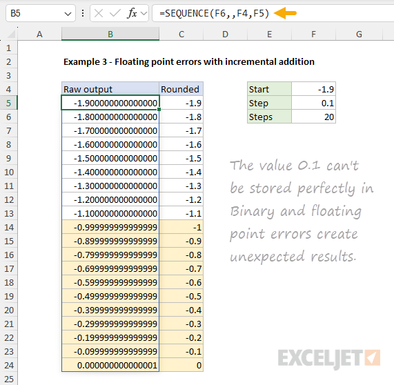This screenshot has width=394, height=385.
Task: Select row 1 header
Action: (9, 48)
